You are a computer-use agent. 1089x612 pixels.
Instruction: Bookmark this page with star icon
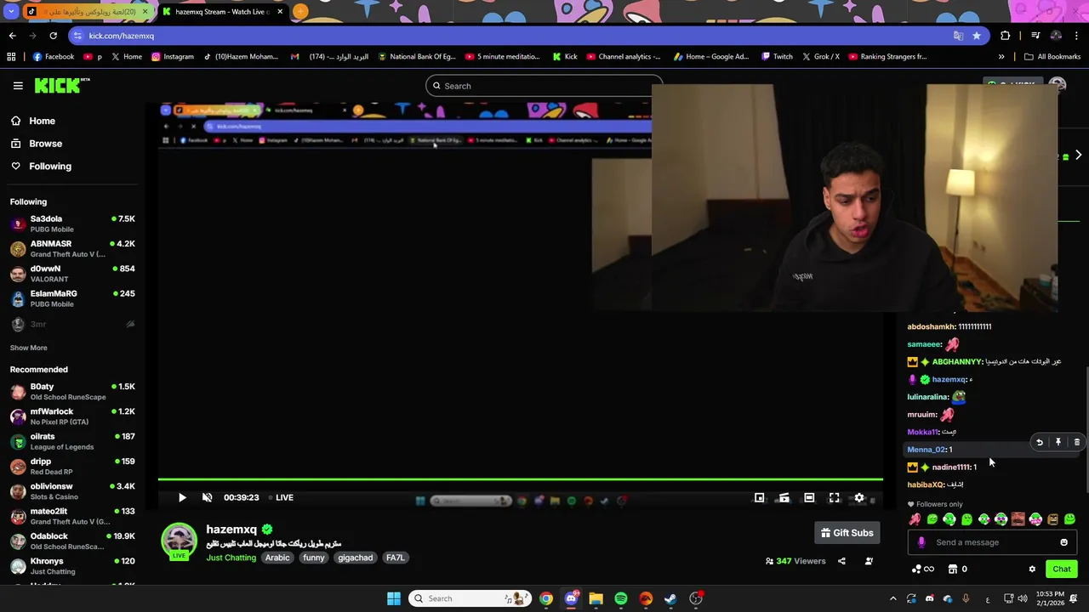pos(976,36)
